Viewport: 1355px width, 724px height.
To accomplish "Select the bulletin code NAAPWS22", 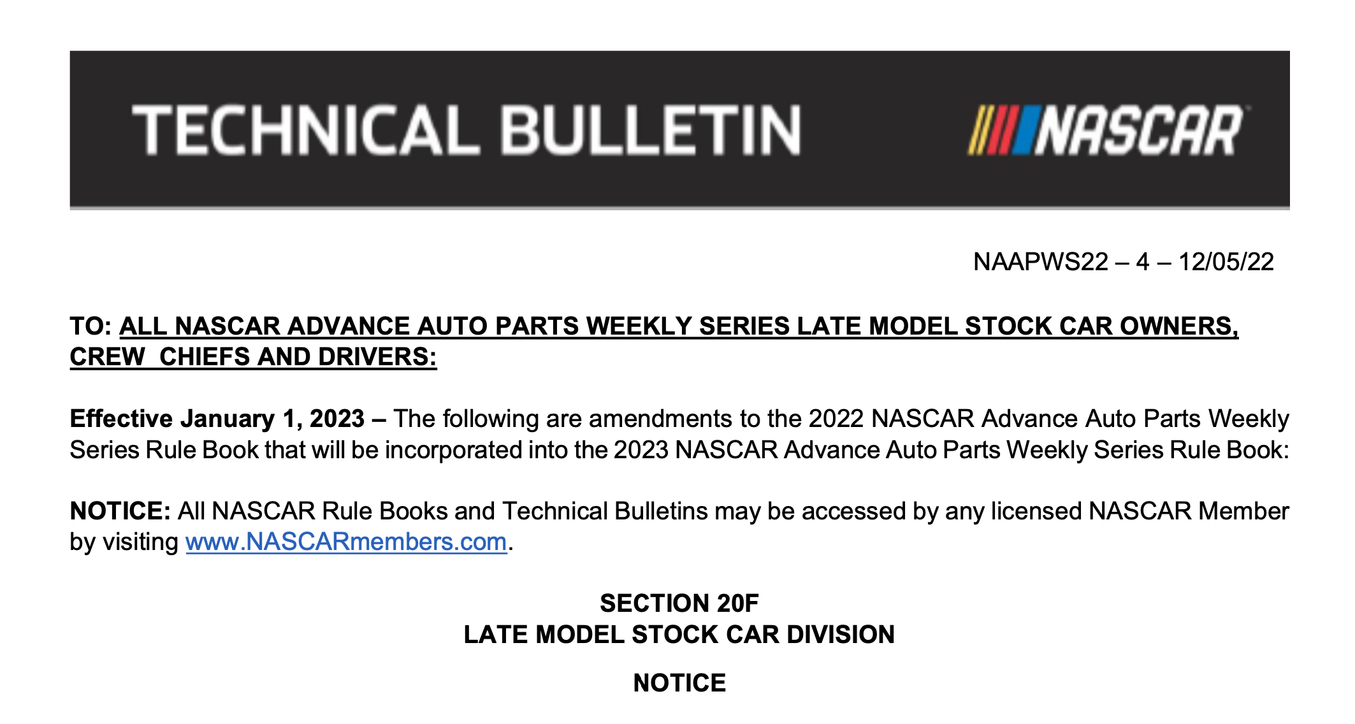I will (x=1040, y=262).
